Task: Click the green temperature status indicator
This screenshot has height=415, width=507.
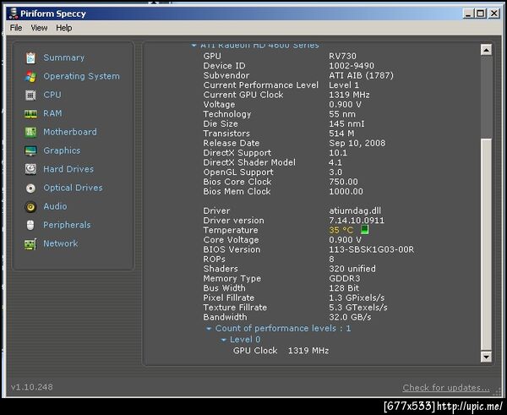Action: [x=364, y=230]
